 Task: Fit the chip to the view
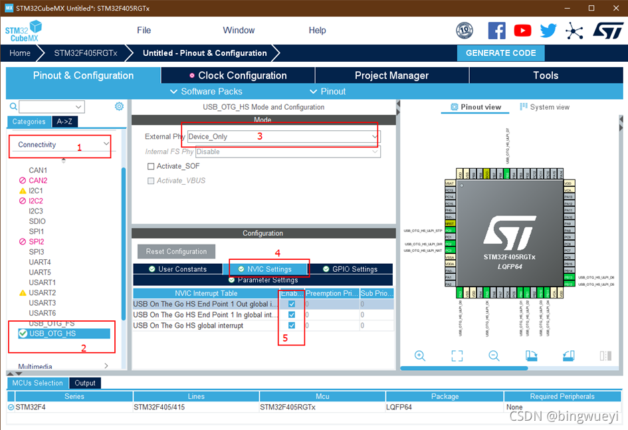click(x=457, y=356)
